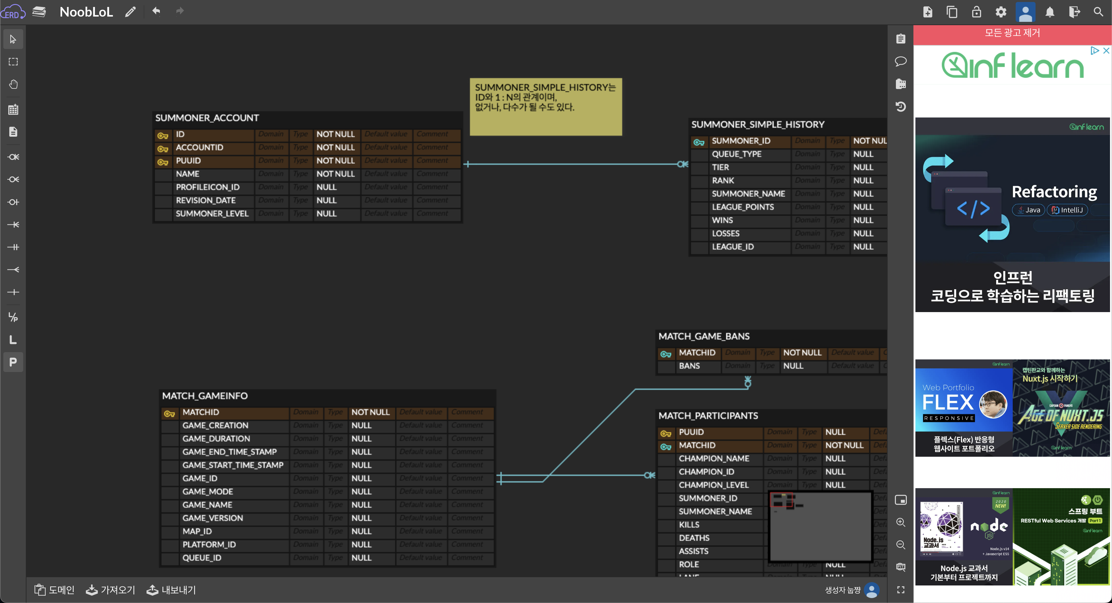The width and height of the screenshot is (1112, 603).
Task: Select the arrow pointer tool
Action: (13, 39)
